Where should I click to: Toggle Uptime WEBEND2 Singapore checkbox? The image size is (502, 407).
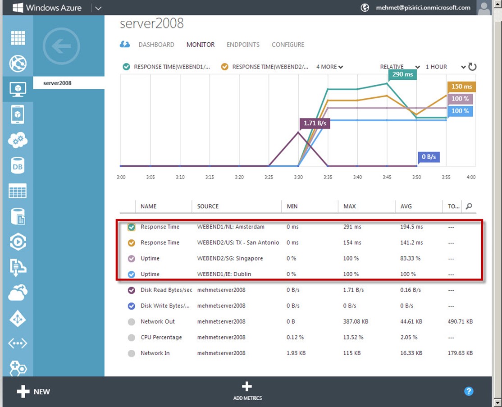point(132,258)
